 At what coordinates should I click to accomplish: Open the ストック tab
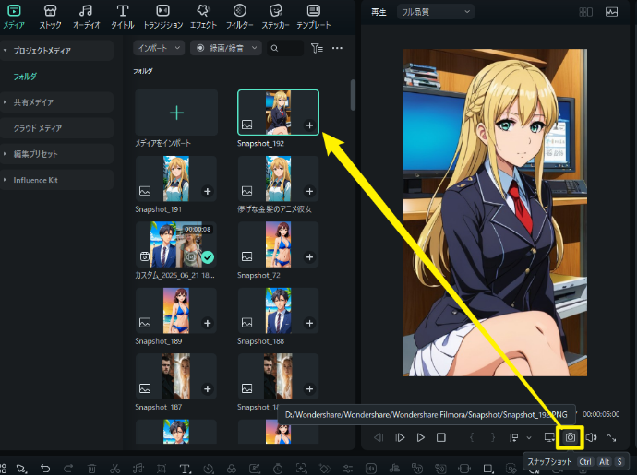pos(50,17)
